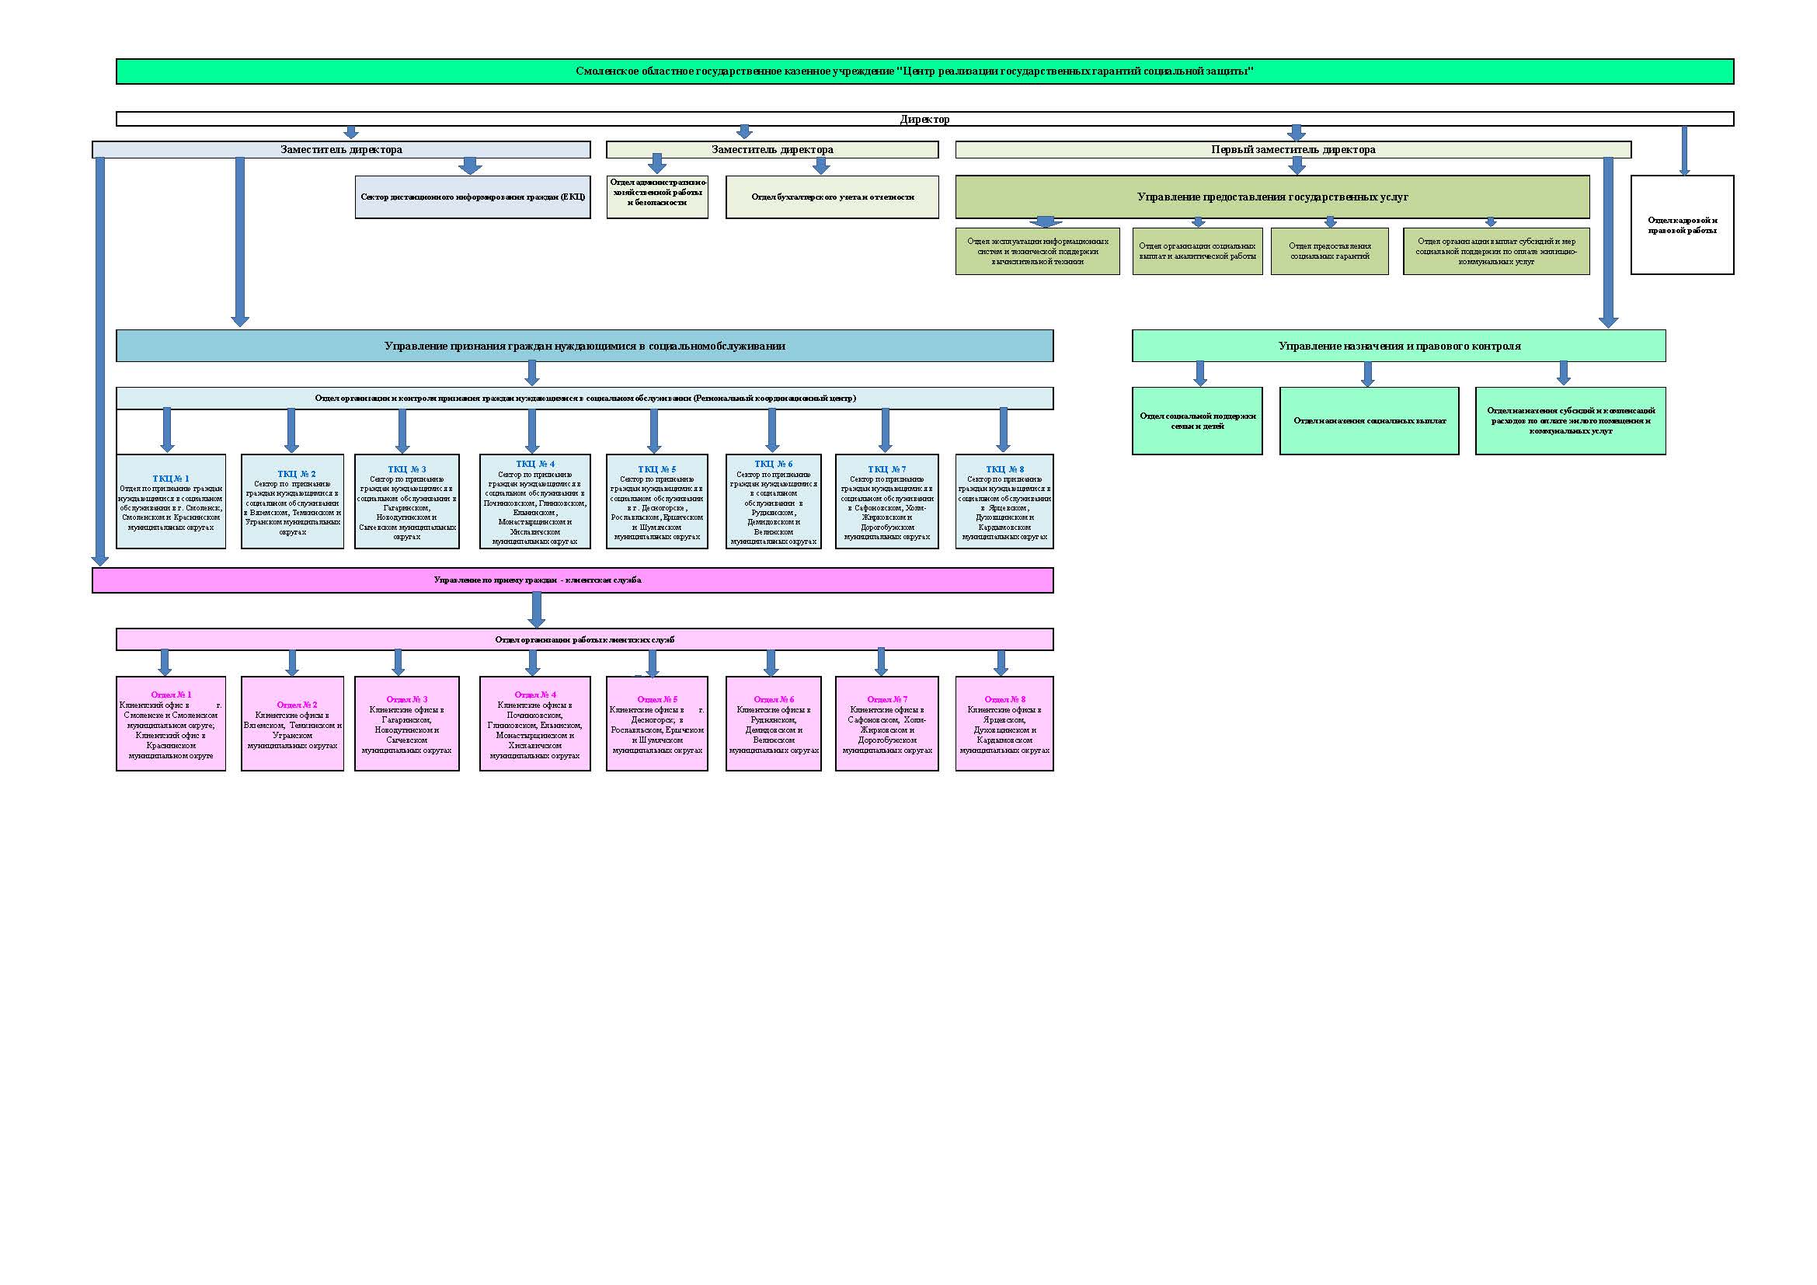This screenshot has height=1285, width=1817.
Task: Click the Директор box
Action: pyautogui.click(x=924, y=120)
